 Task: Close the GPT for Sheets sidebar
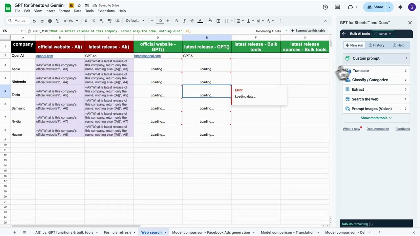point(410,23)
